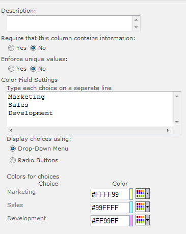
Task: Click the Description text box
Action: coord(70,23)
